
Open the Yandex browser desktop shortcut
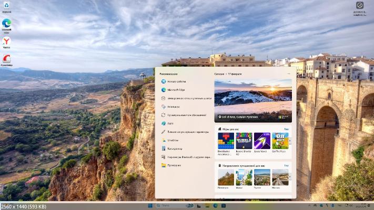pos(6,43)
